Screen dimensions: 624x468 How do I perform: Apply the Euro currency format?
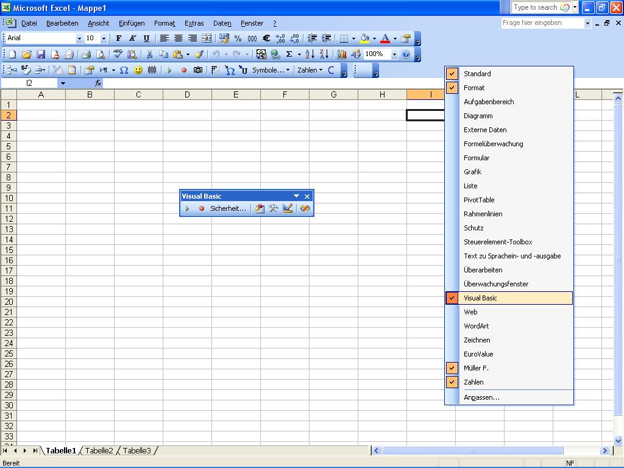tap(266, 38)
